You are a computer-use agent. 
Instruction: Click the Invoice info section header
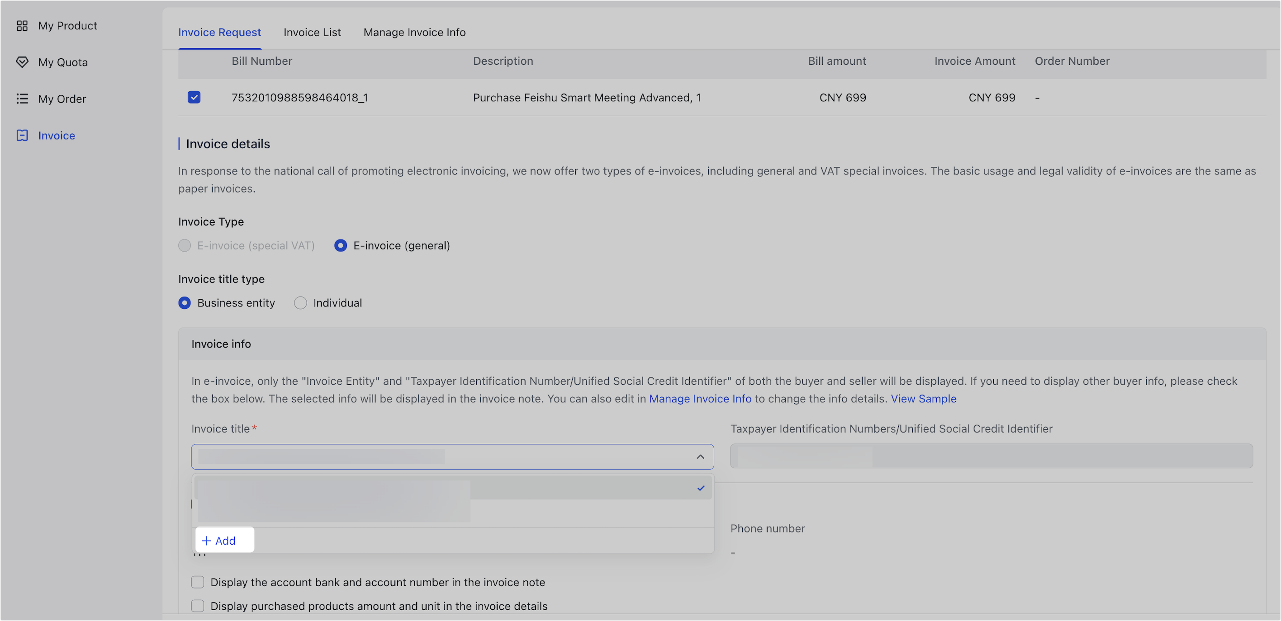[x=221, y=344]
